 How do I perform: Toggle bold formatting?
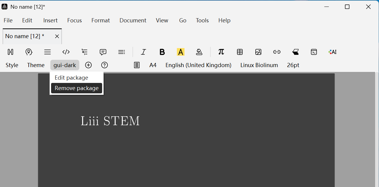pyautogui.click(x=162, y=52)
